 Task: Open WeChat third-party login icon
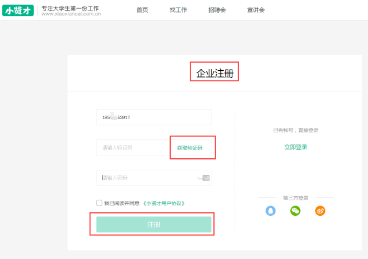(295, 211)
